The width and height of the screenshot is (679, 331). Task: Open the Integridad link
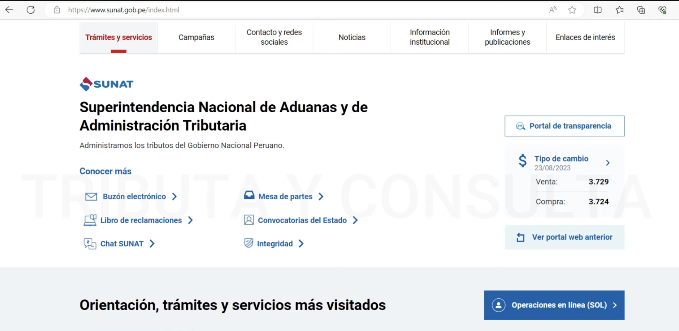pos(275,244)
